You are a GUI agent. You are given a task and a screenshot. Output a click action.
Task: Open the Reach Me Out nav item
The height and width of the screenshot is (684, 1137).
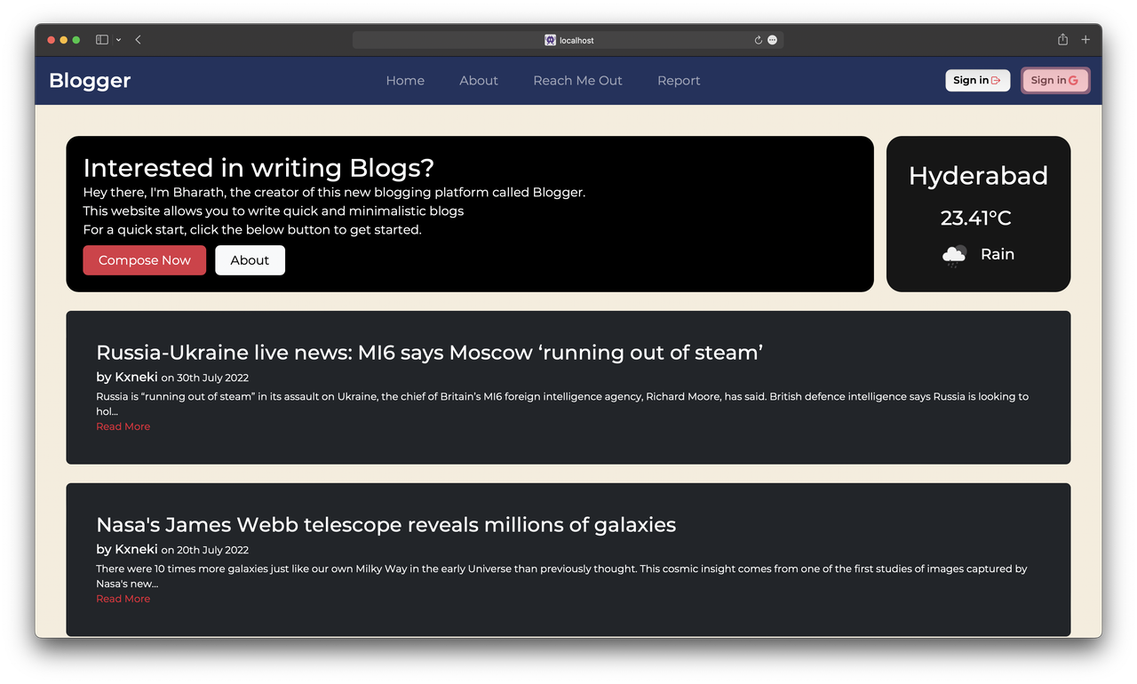(577, 81)
